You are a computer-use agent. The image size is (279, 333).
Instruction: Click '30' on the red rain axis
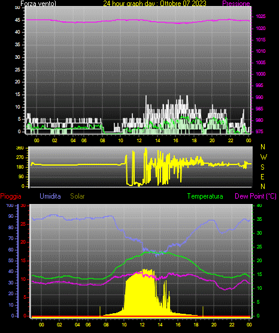23,205
